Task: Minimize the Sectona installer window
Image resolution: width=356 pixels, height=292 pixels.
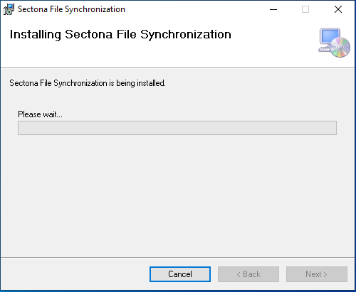Action: click(x=273, y=9)
